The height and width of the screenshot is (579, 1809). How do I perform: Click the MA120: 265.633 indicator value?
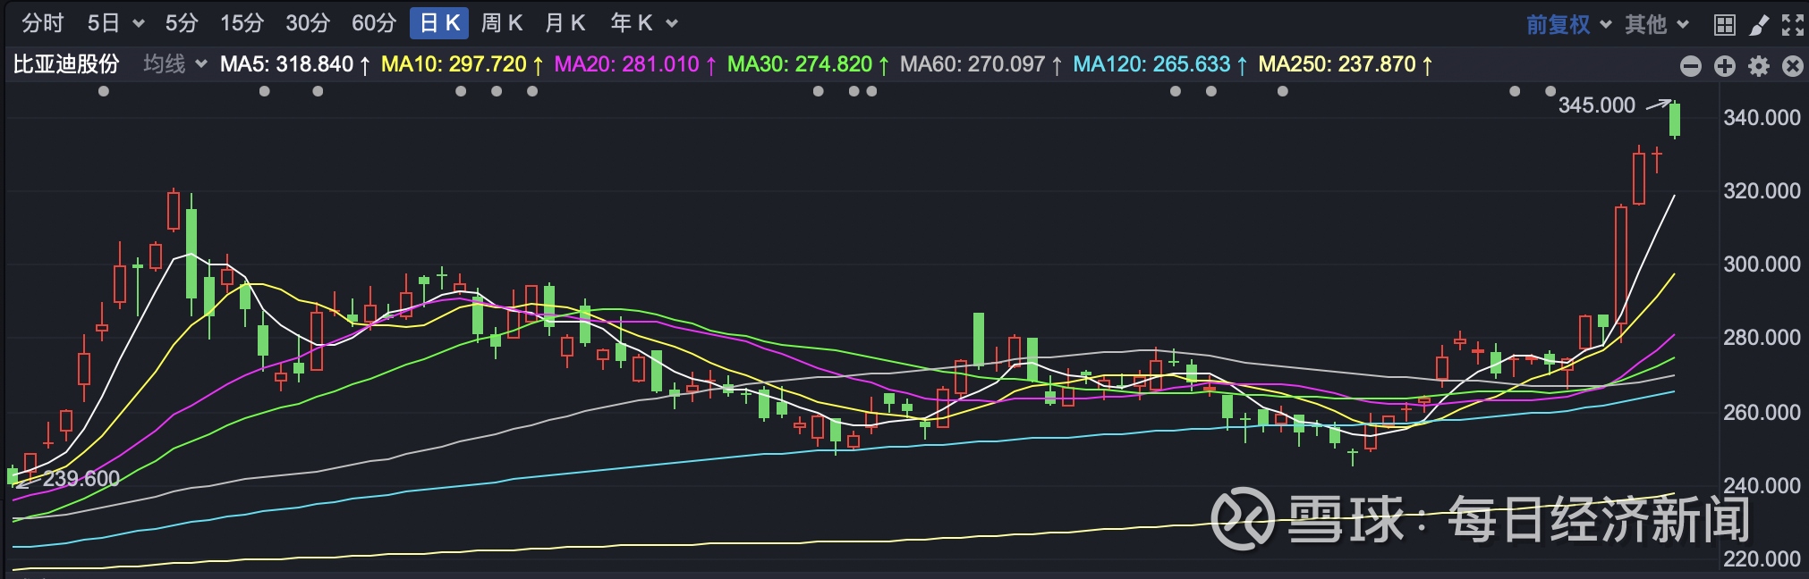pos(1160,64)
